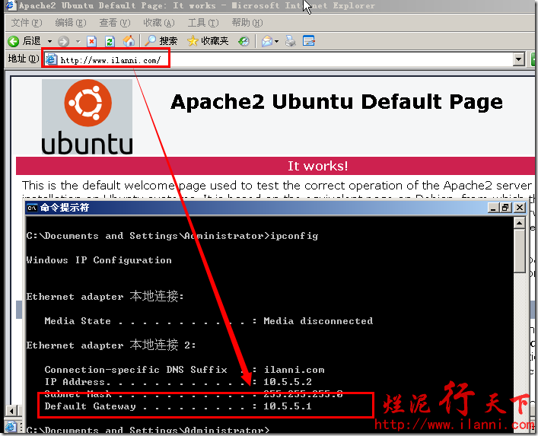Open the 帮助(H) menu
This screenshot has width=538, height=436.
point(246,23)
